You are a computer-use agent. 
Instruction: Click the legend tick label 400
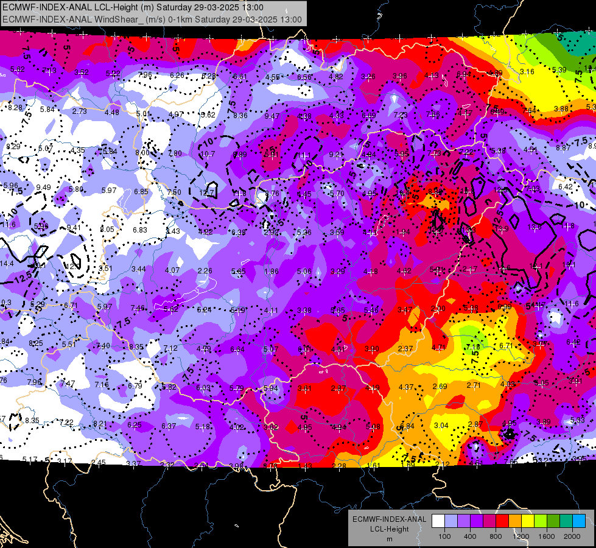(x=470, y=536)
